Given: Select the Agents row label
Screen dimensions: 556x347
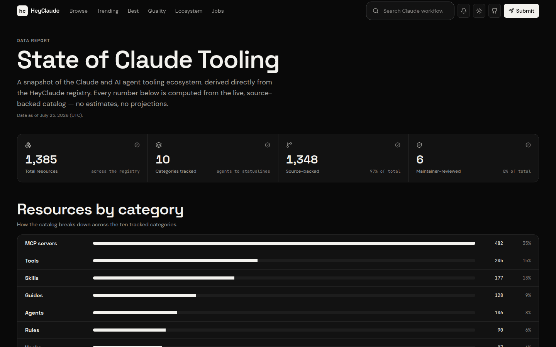Looking at the screenshot, I should point(34,313).
